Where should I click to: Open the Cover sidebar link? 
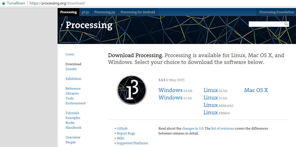tap(70, 54)
